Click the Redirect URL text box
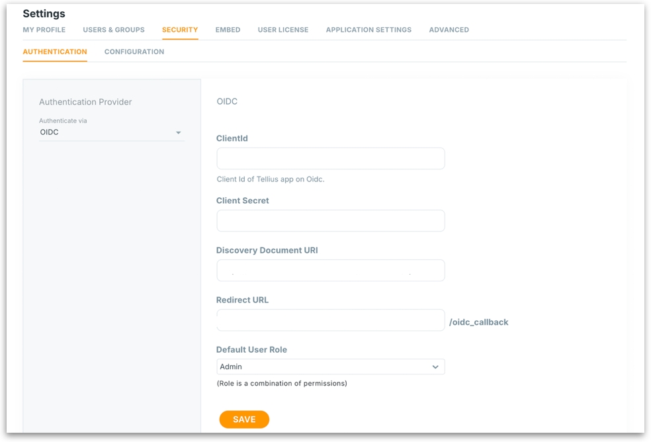Screen dimensions: 651x442 [330, 320]
